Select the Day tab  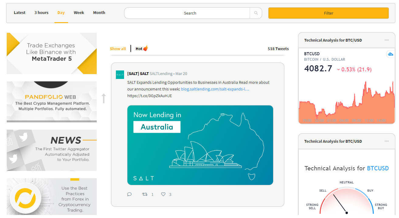click(61, 13)
